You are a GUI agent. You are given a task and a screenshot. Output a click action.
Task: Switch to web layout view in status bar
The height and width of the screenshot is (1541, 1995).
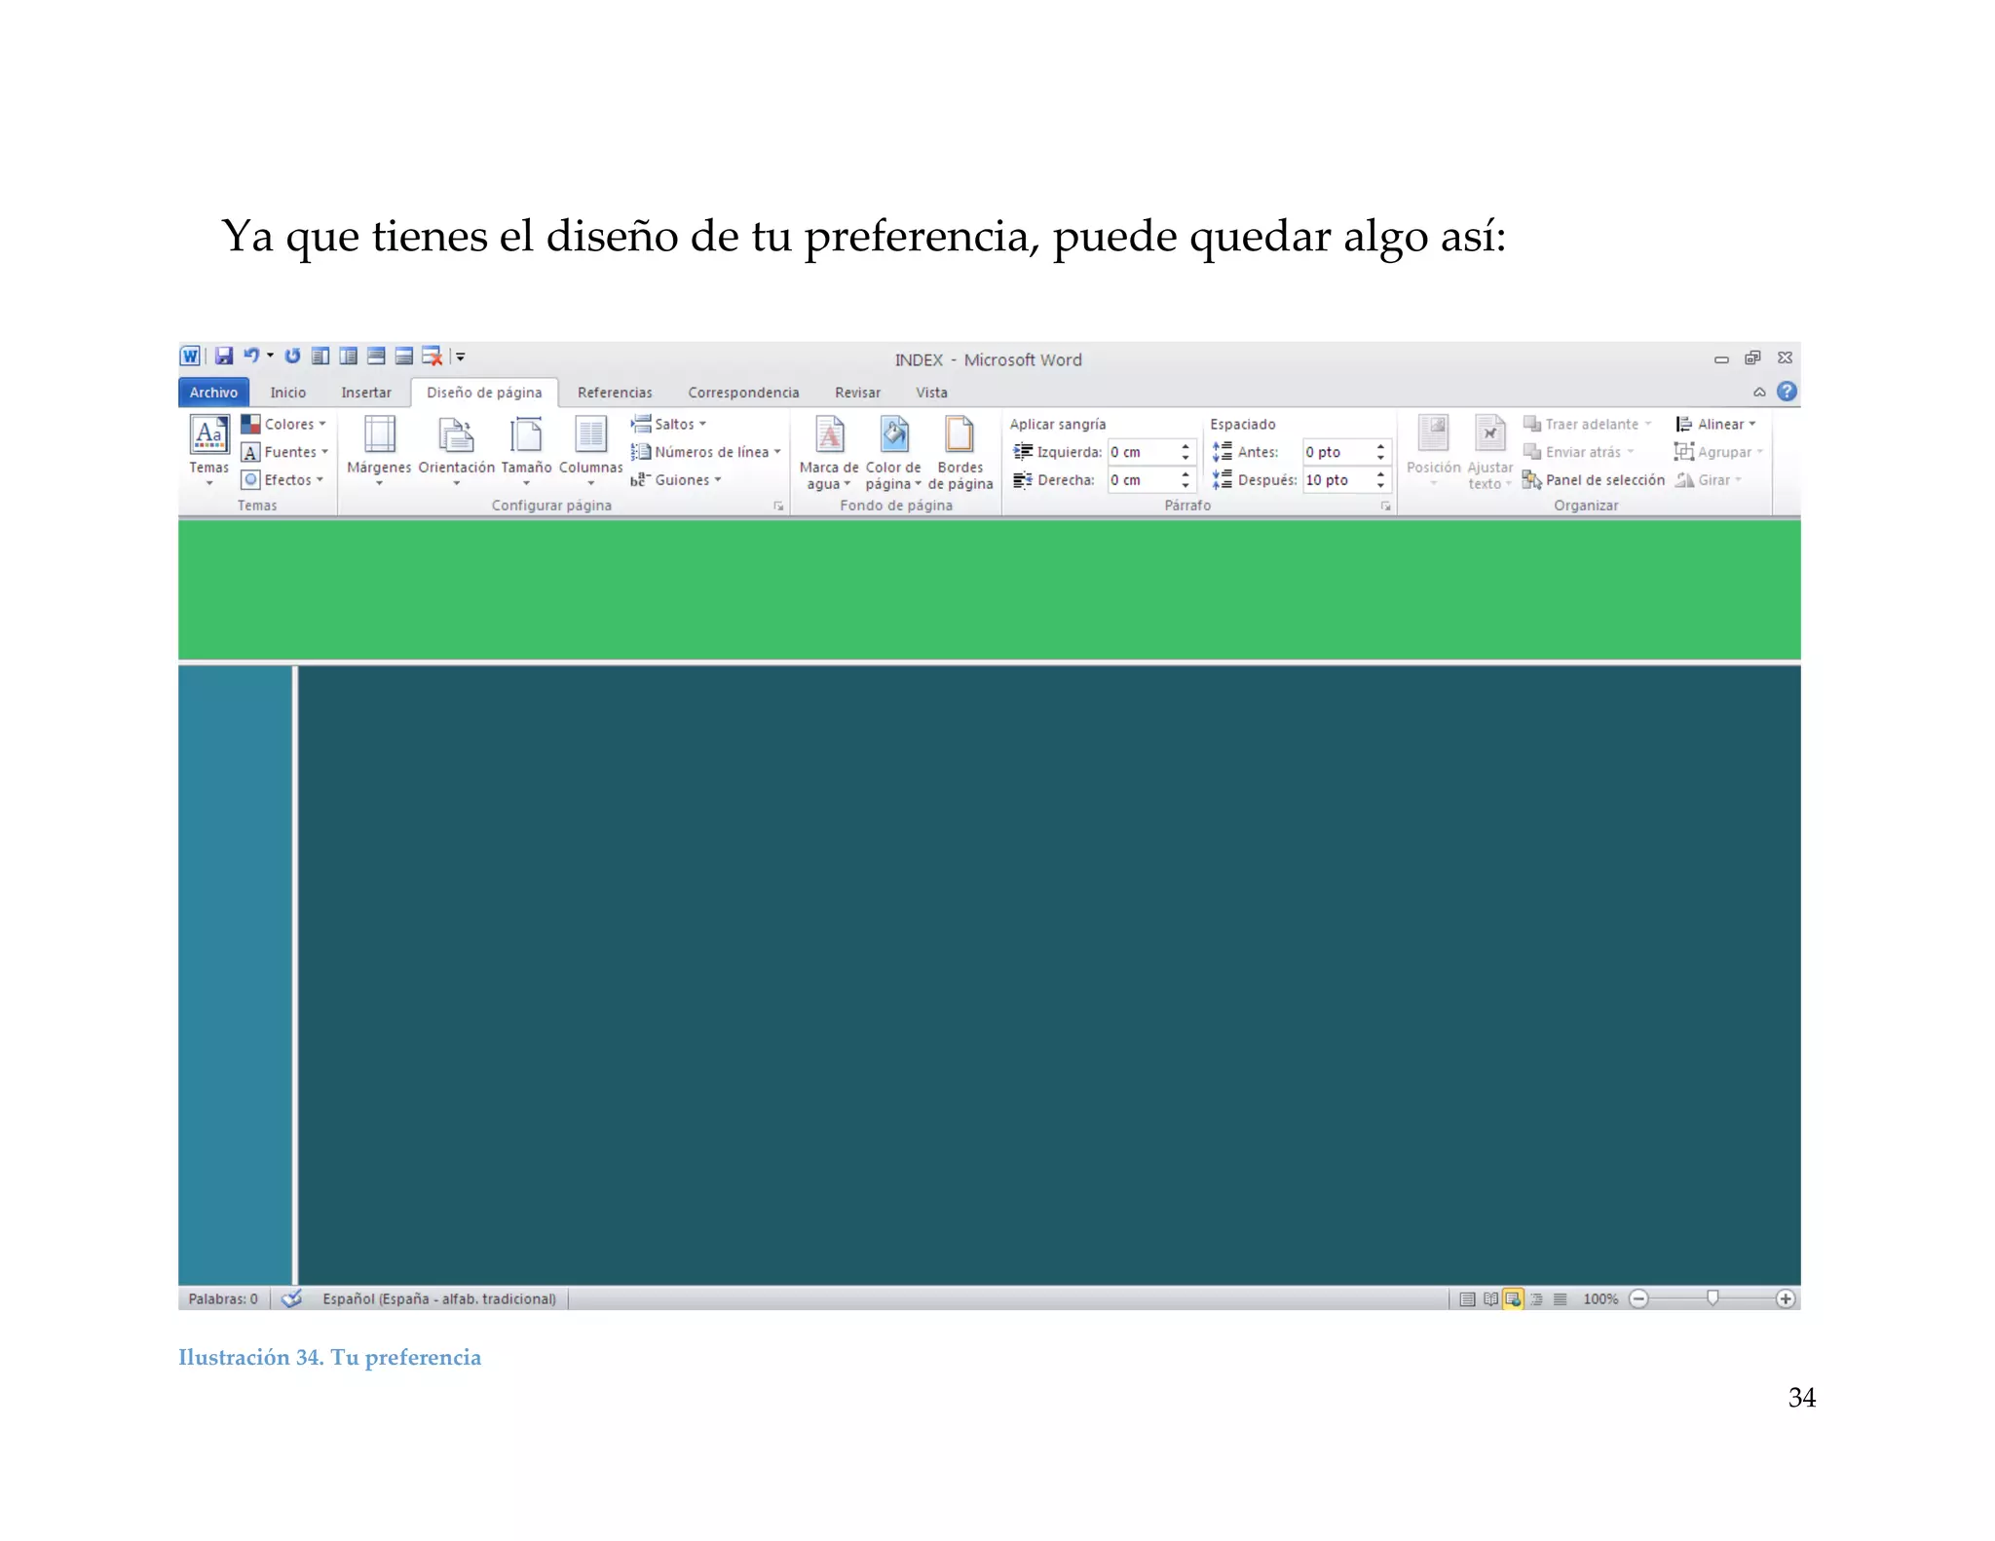(1513, 1298)
